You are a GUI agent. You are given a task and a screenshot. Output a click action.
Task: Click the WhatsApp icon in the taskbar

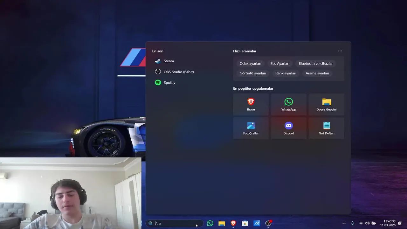click(x=210, y=223)
